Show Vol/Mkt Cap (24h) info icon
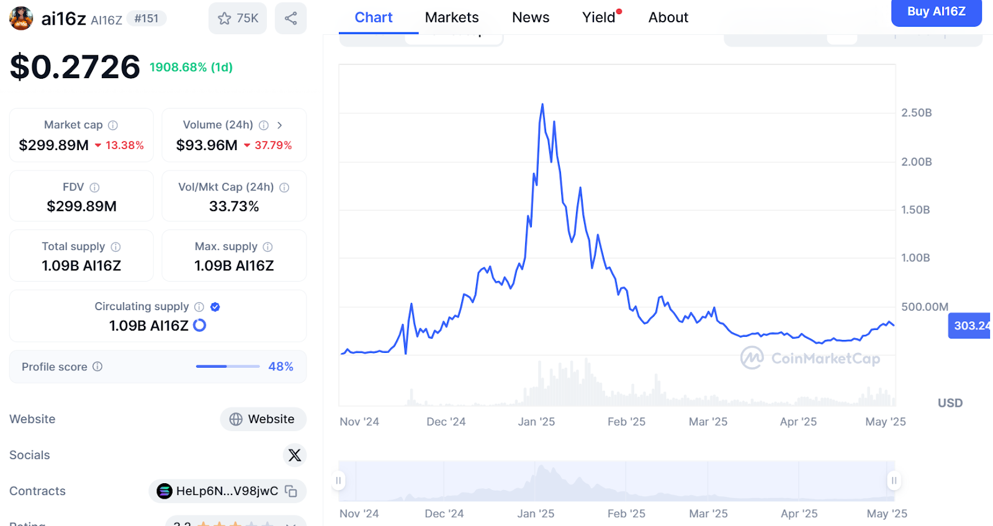 pos(284,187)
